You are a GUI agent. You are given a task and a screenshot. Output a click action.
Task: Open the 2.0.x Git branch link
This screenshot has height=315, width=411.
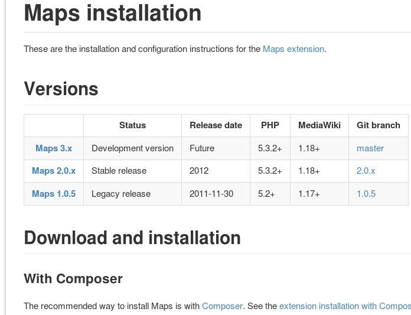coord(366,171)
